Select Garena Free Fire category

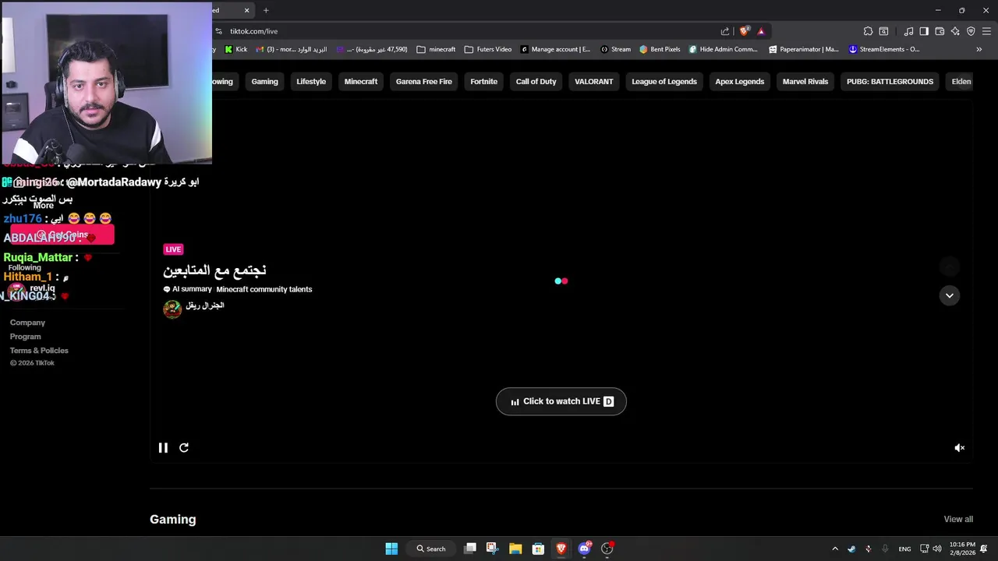(424, 82)
